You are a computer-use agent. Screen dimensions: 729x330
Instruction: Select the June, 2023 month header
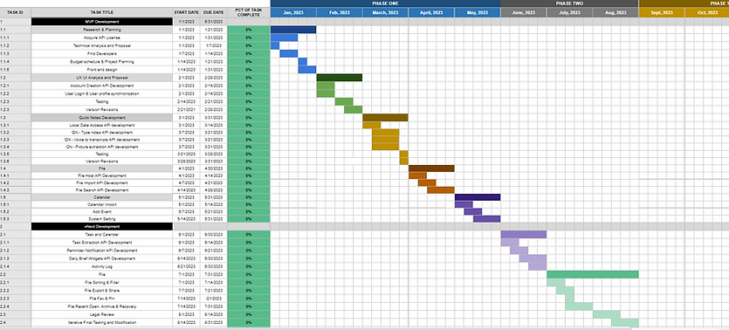(x=524, y=12)
